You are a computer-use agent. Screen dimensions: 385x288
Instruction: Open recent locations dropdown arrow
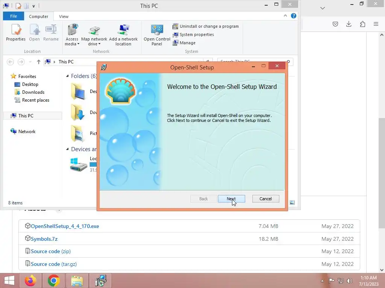(30, 62)
